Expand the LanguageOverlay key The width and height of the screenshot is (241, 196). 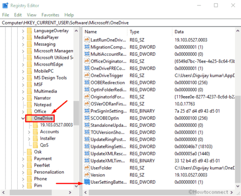pyautogui.click(x=23, y=31)
